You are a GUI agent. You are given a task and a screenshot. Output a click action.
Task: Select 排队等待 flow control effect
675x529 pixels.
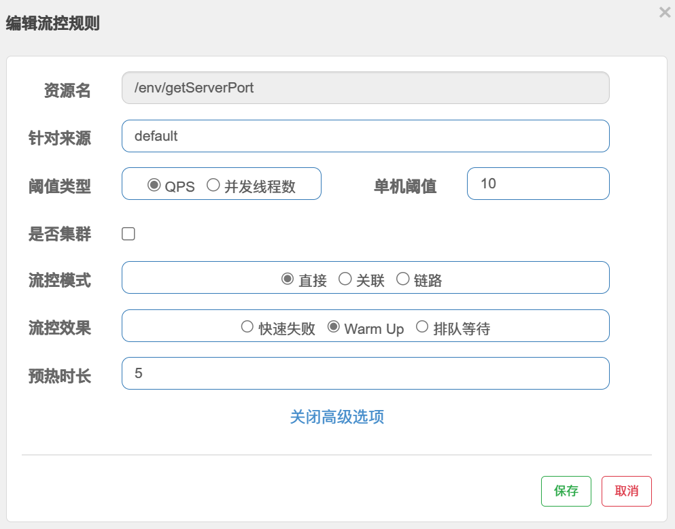[x=422, y=326]
